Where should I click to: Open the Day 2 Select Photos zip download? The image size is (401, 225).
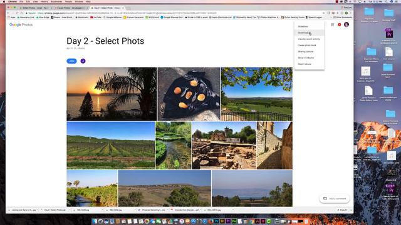click(55, 210)
